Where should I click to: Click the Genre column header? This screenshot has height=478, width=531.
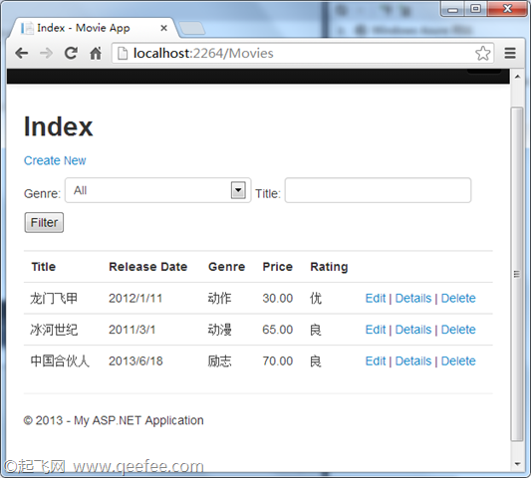(x=226, y=267)
